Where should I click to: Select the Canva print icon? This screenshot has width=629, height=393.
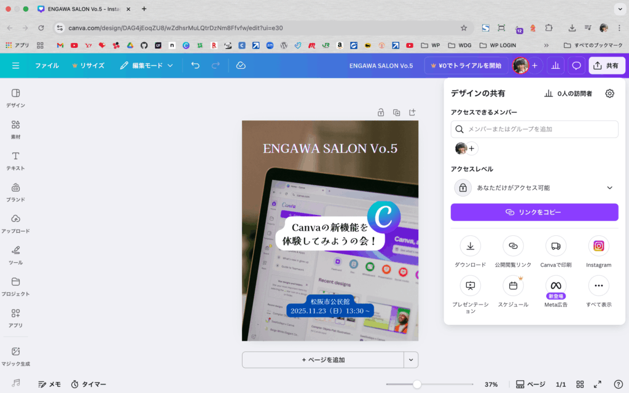(556, 246)
